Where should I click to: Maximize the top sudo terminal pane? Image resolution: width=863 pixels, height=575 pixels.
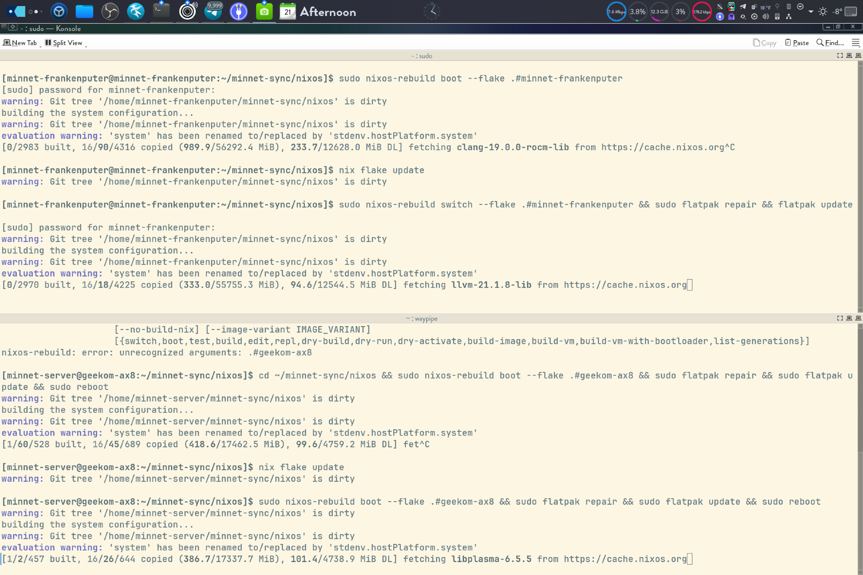coord(840,56)
